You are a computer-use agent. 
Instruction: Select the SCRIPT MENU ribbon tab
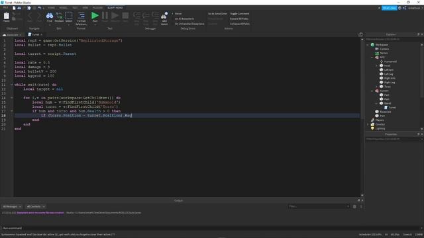pos(115,8)
